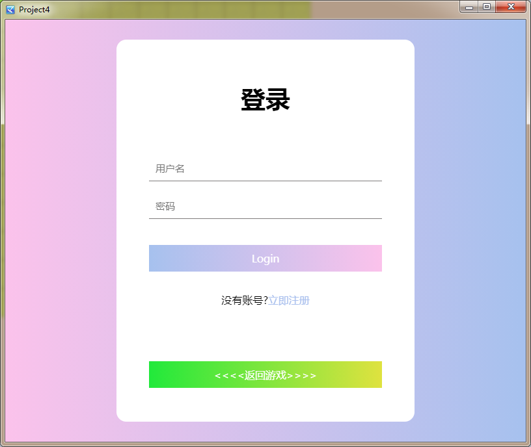The width and height of the screenshot is (531, 447).
Task: Close the Project4 window
Action: 511,6
